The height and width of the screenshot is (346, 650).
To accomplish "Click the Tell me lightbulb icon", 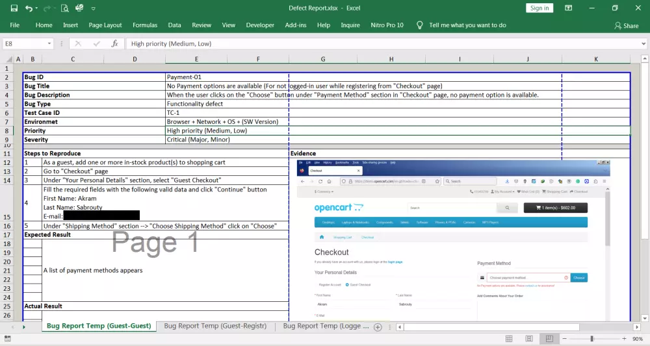I will (419, 25).
